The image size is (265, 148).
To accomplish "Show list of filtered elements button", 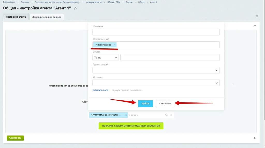I will [131, 126].
